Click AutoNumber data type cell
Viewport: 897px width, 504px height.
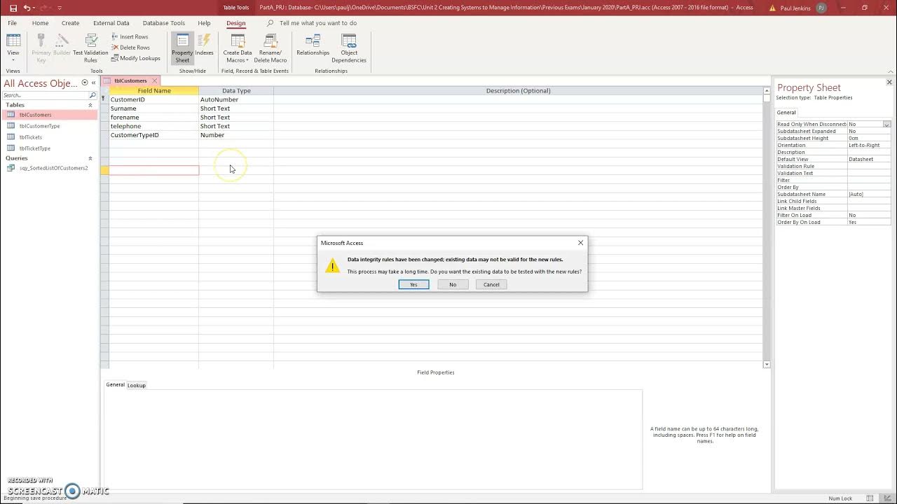[x=236, y=99]
